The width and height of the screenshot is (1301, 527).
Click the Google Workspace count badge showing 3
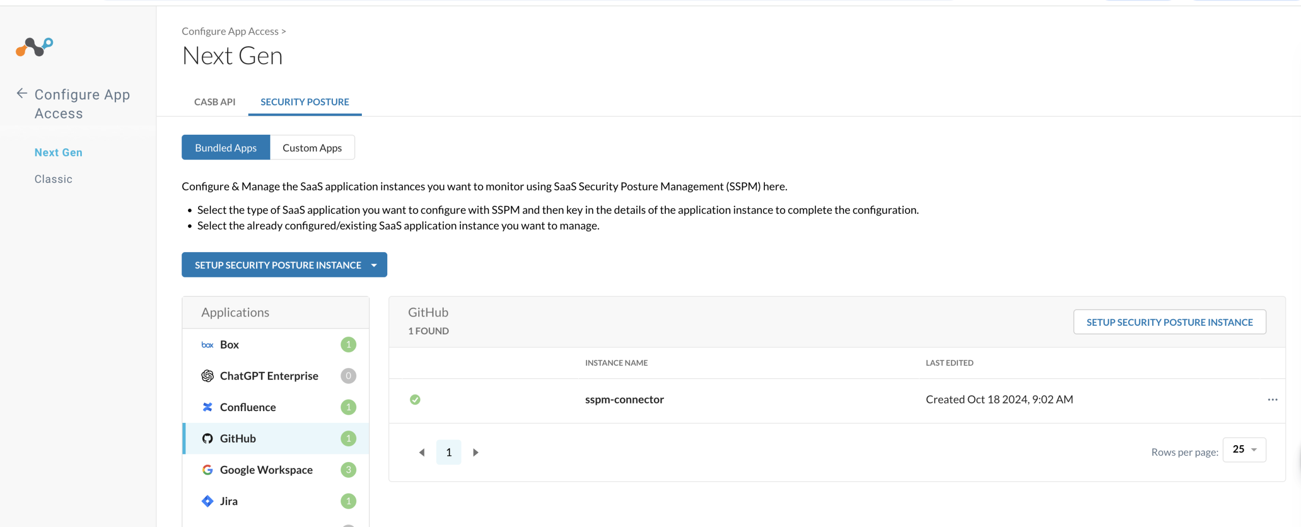(349, 470)
